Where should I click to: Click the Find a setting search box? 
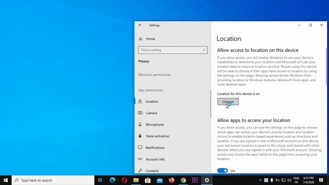pyautogui.click(x=173, y=50)
